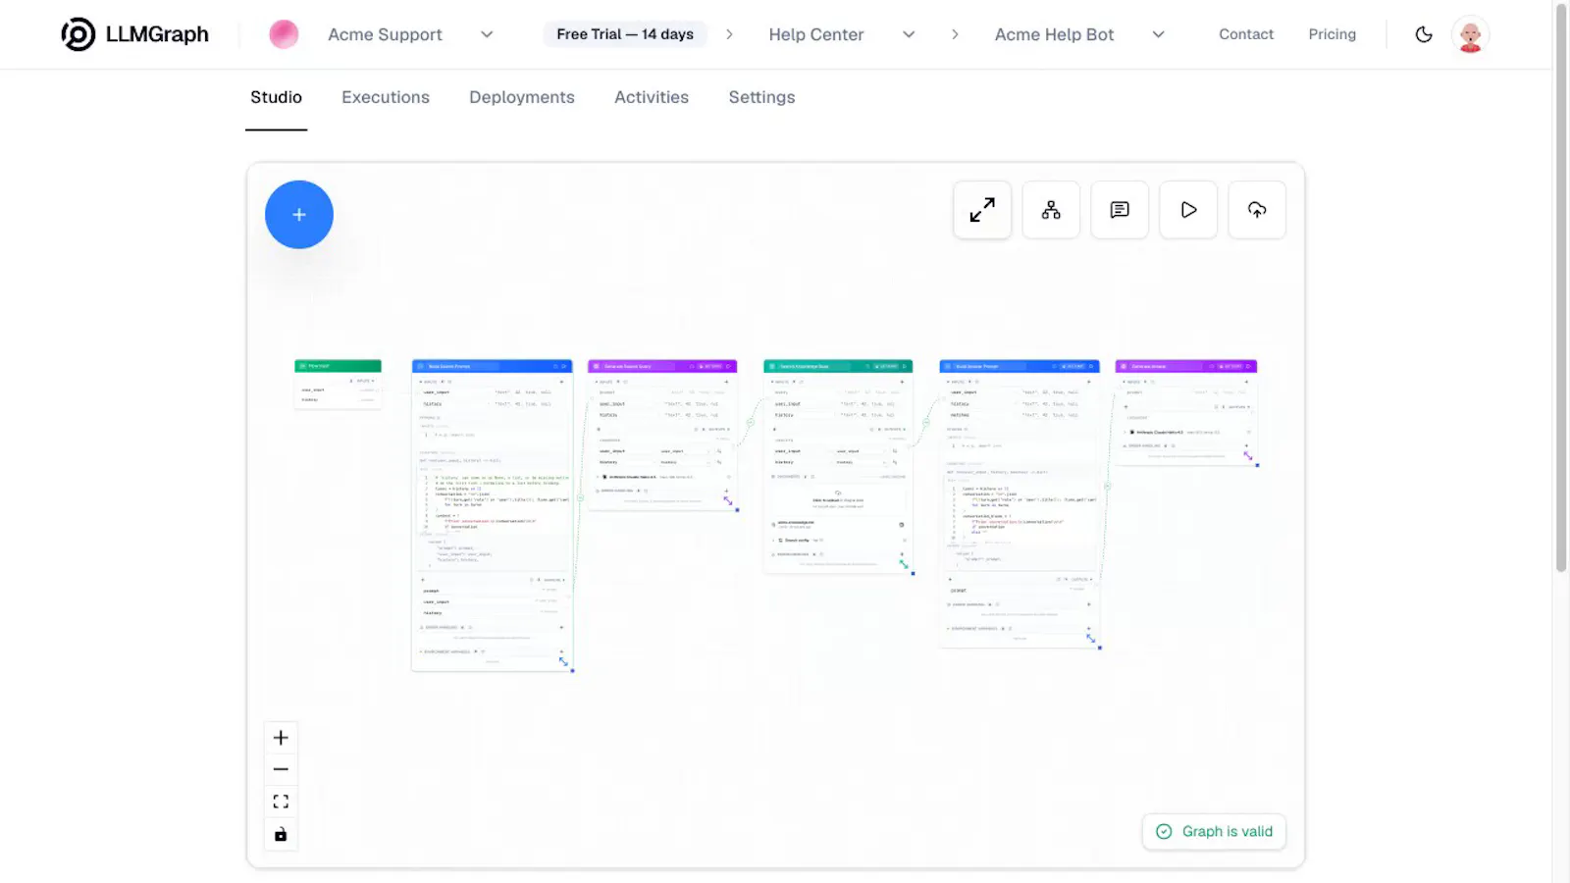The width and height of the screenshot is (1570, 883).
Task: Select the Build Answer Prompt node header
Action: pyautogui.click(x=1020, y=366)
